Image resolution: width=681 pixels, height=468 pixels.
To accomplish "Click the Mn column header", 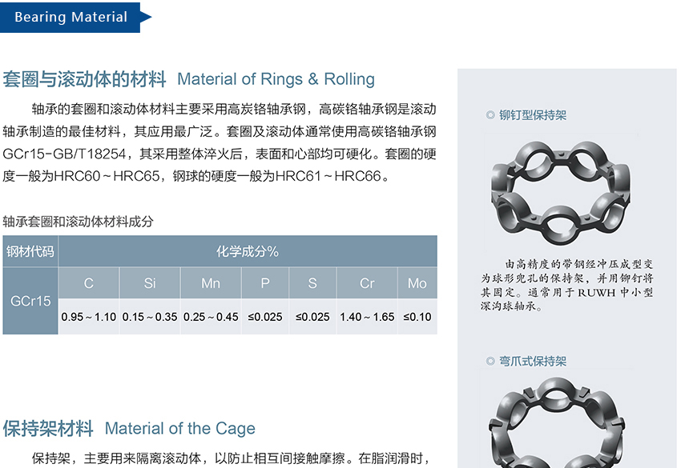I will [x=211, y=283].
